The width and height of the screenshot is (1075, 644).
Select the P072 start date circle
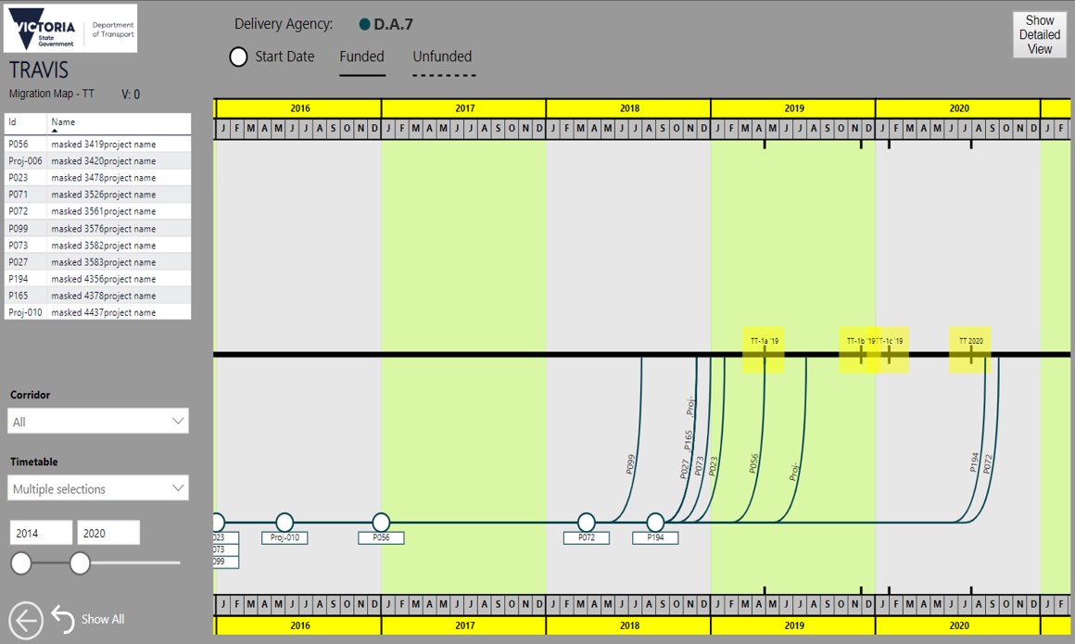pos(587,523)
